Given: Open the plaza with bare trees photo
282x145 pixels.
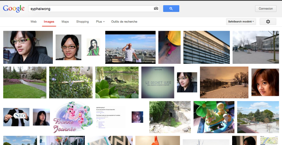Looking at the screenshot, I should [x=256, y=47].
